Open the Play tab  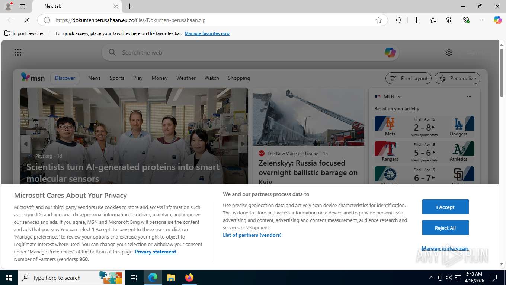pyautogui.click(x=138, y=78)
